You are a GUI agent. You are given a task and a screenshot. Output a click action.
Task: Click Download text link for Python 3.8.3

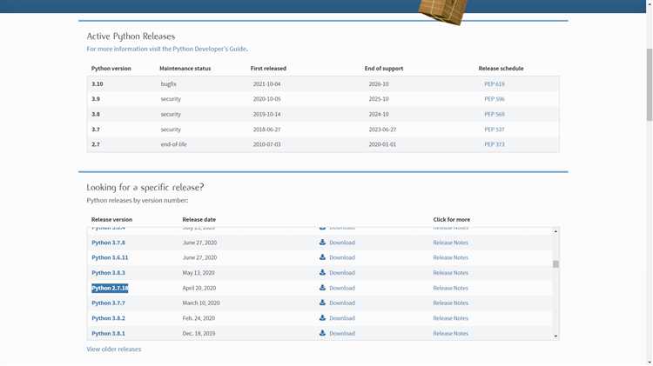(x=342, y=273)
